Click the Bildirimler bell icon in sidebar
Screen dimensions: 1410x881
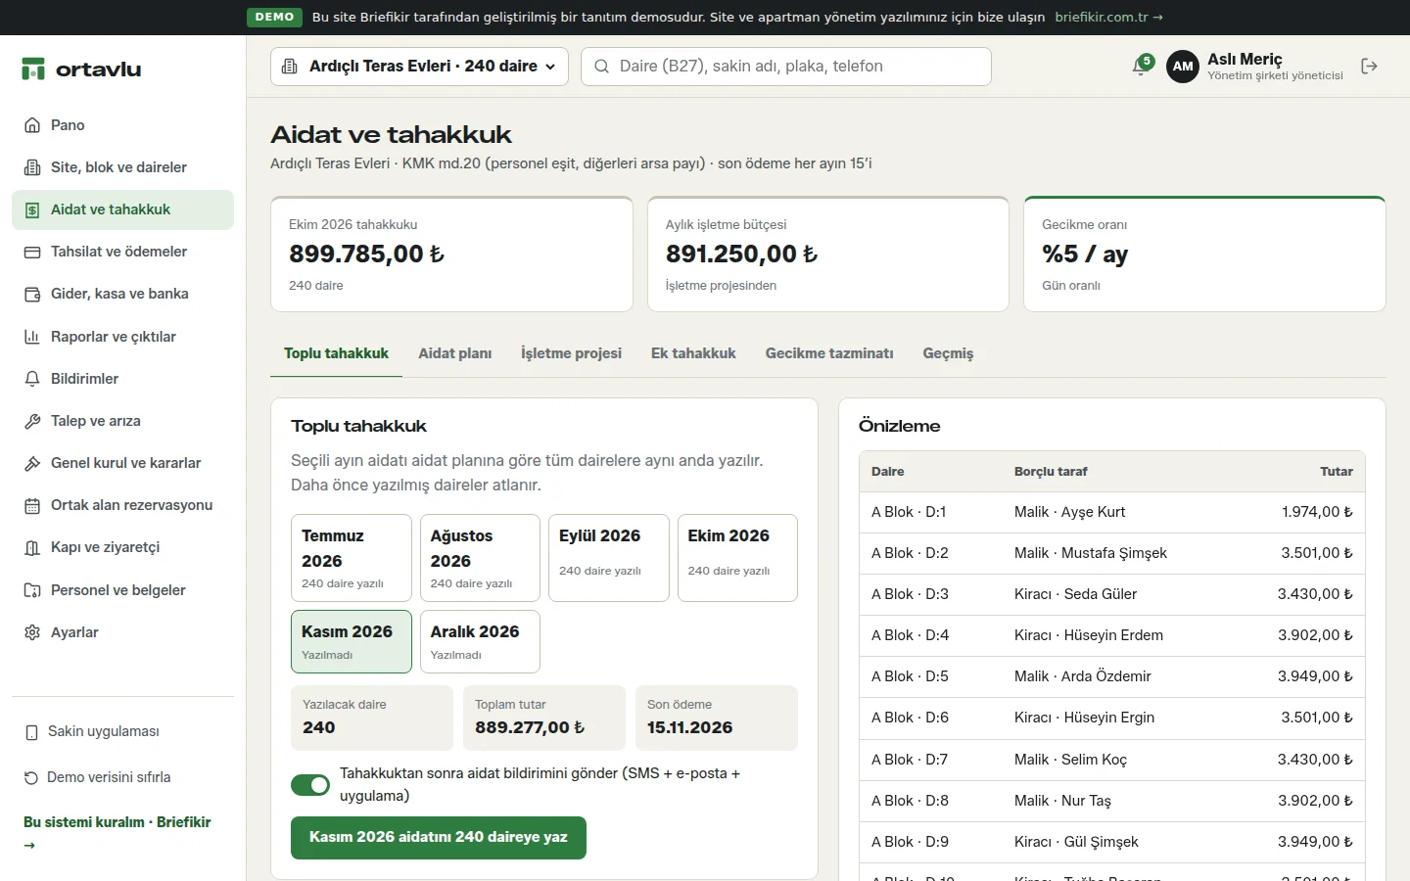click(32, 379)
